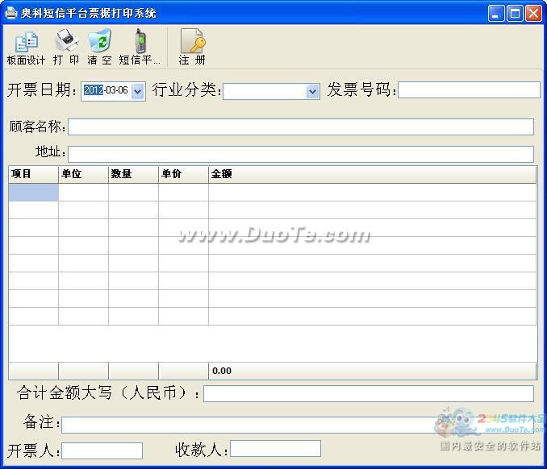Open the 开票日期 date dropdown arrow
This screenshot has height=469, width=547.
(138, 91)
